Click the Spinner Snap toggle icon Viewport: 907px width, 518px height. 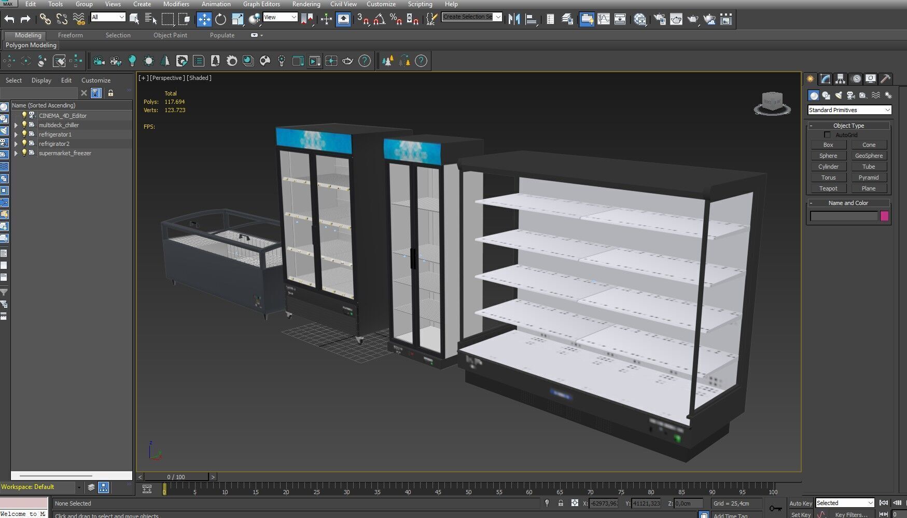coord(413,19)
